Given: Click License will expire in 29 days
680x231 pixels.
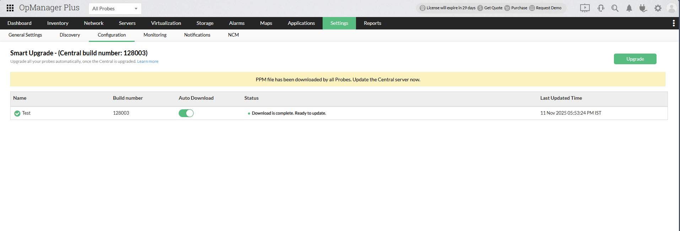Looking at the screenshot, I should (x=451, y=8).
